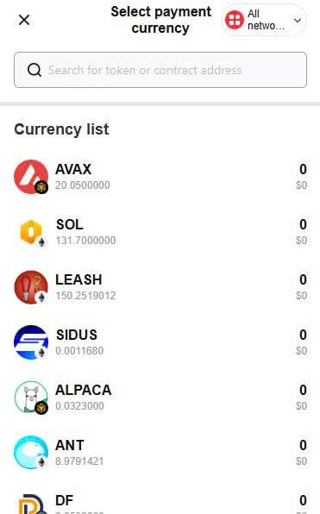Screen dimensions: 320x514
Task: Open the All networks dropdown
Action: pyautogui.click(x=264, y=20)
